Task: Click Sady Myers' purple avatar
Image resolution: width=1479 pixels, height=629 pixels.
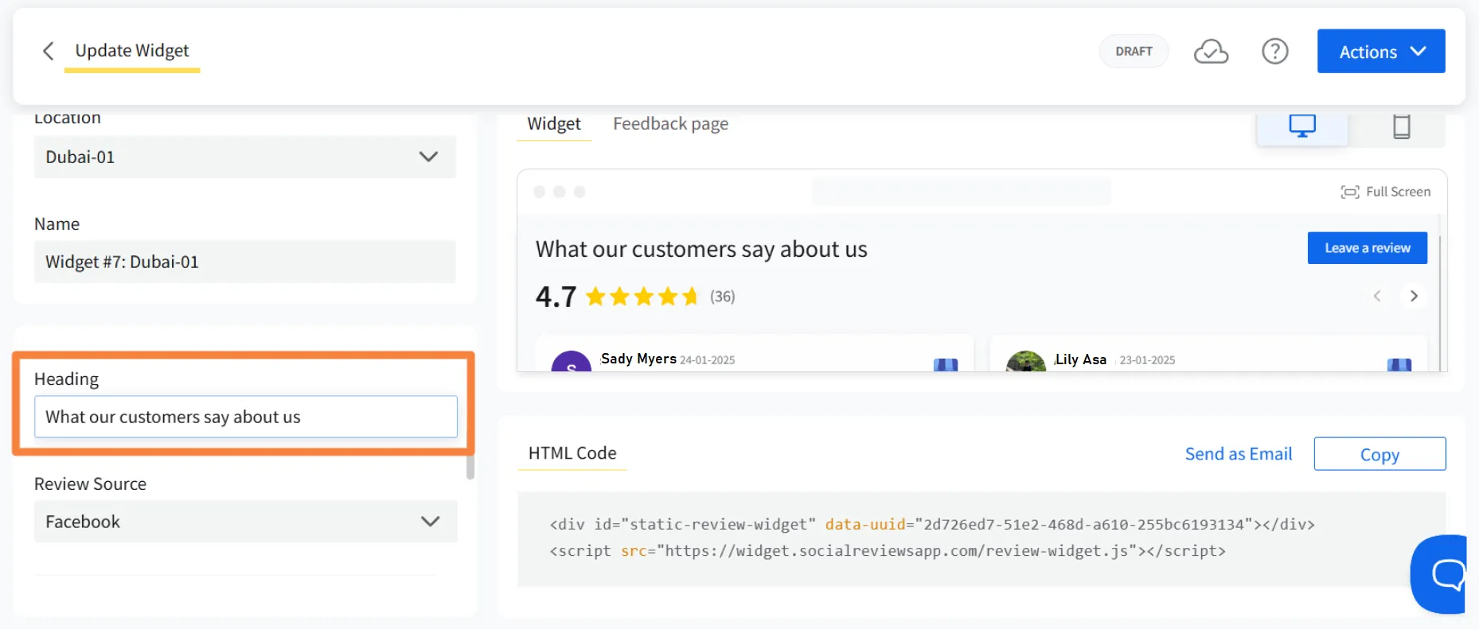Action: point(572,361)
